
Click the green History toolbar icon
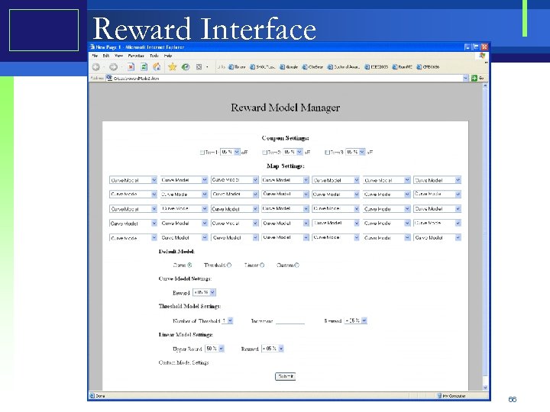[x=186, y=67]
